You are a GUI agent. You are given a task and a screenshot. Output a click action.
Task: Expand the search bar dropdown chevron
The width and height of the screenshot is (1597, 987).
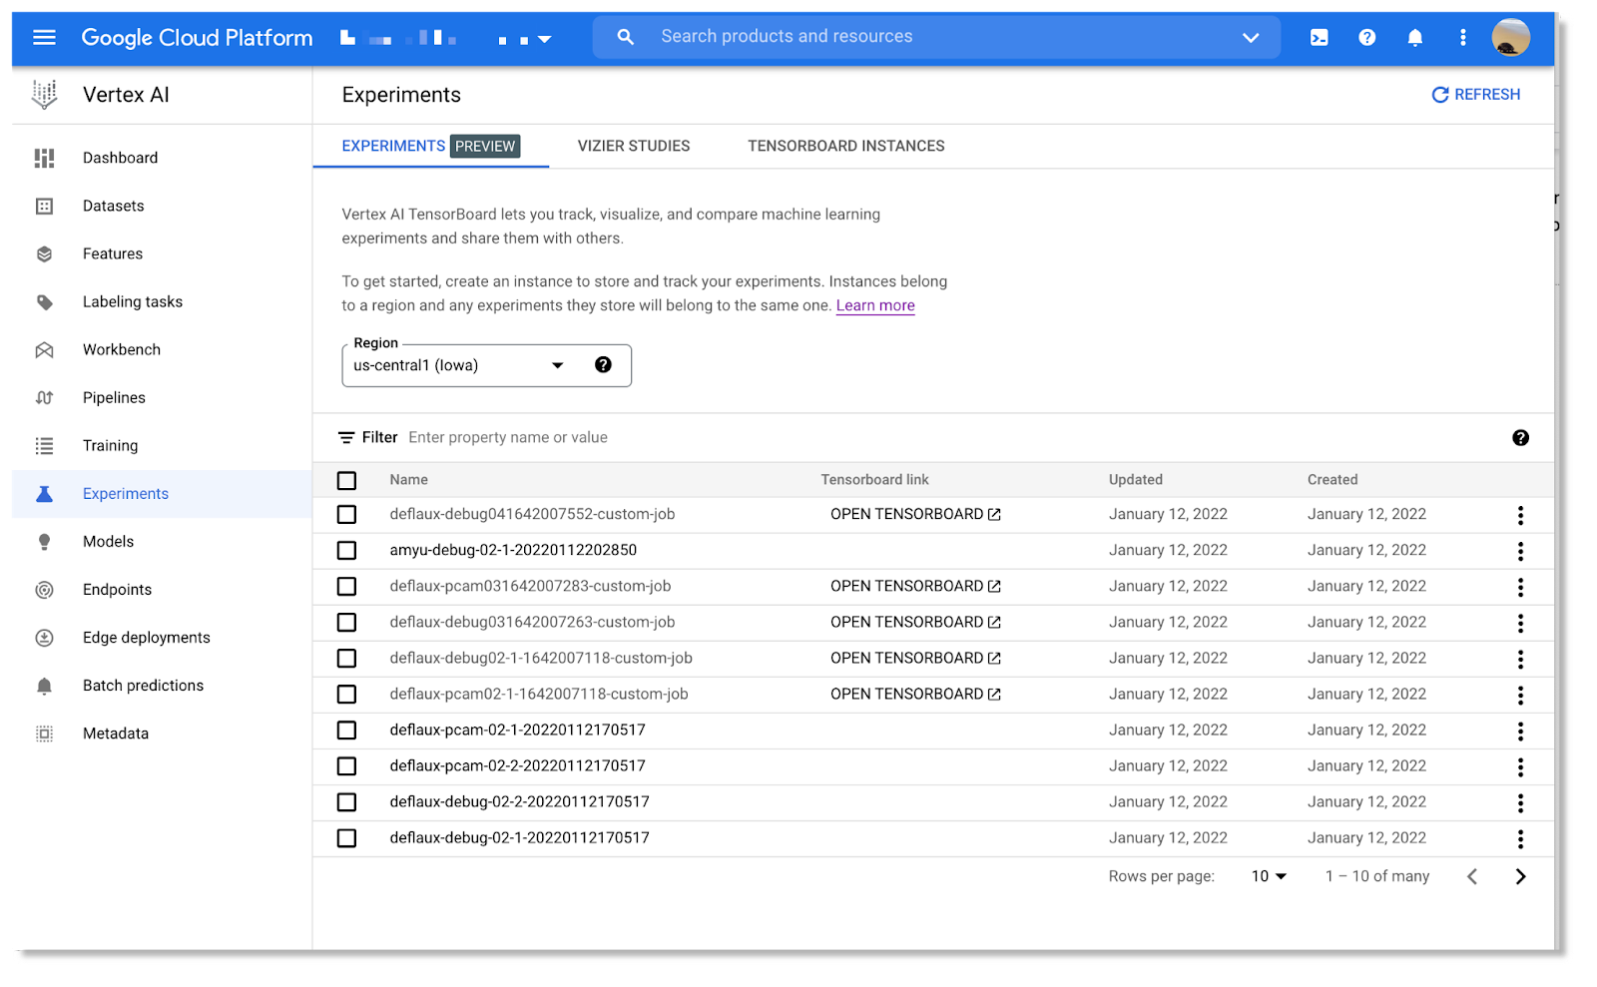click(1250, 38)
